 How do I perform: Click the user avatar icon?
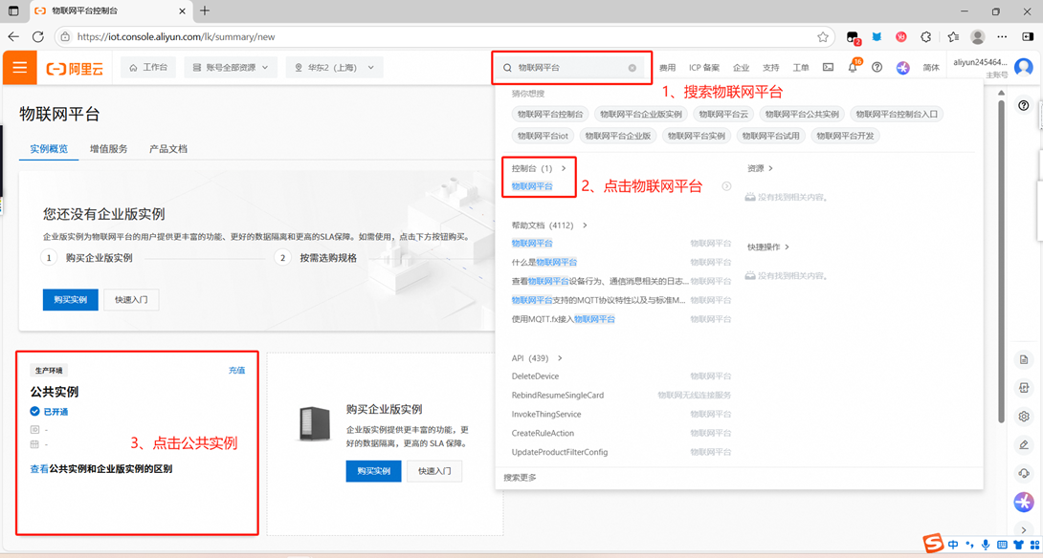point(1023,68)
